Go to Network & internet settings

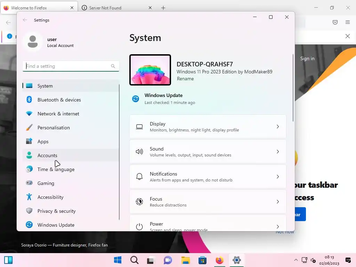[71, 114]
